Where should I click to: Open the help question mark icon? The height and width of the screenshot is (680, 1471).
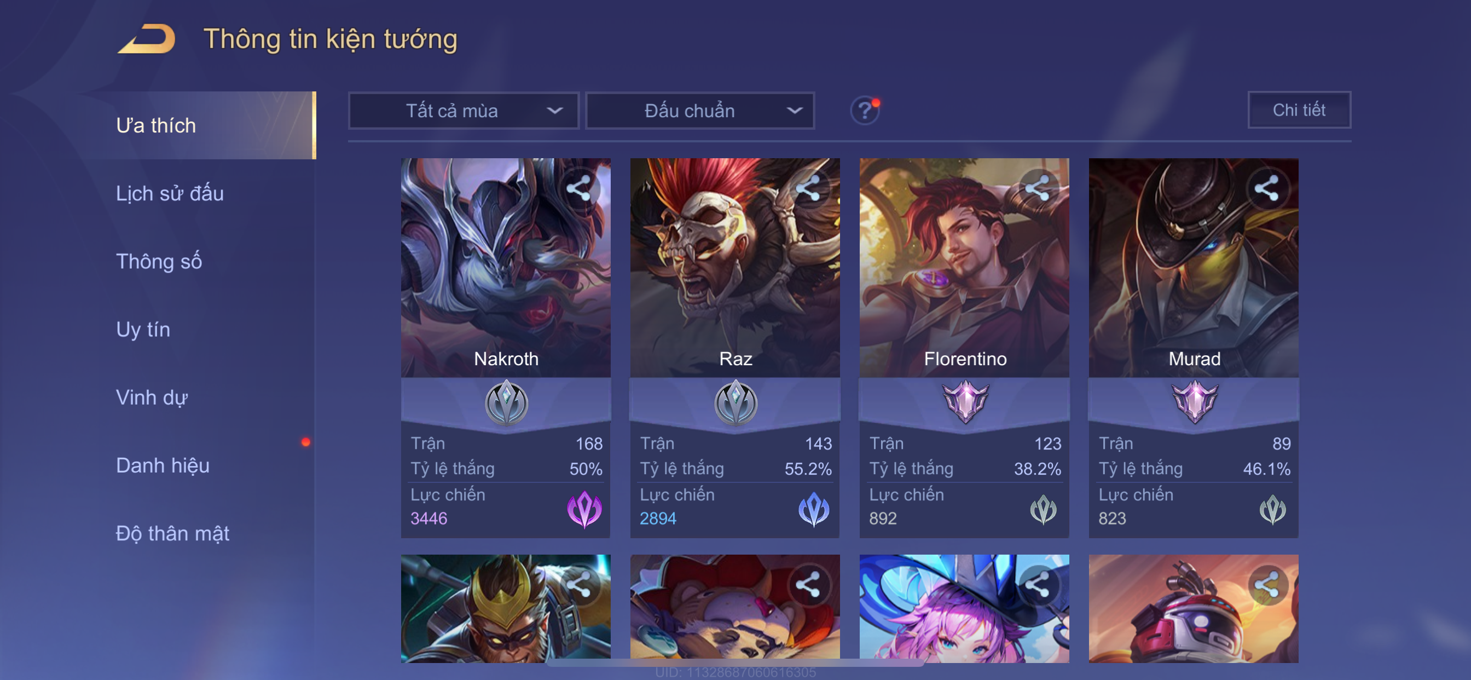point(865,110)
